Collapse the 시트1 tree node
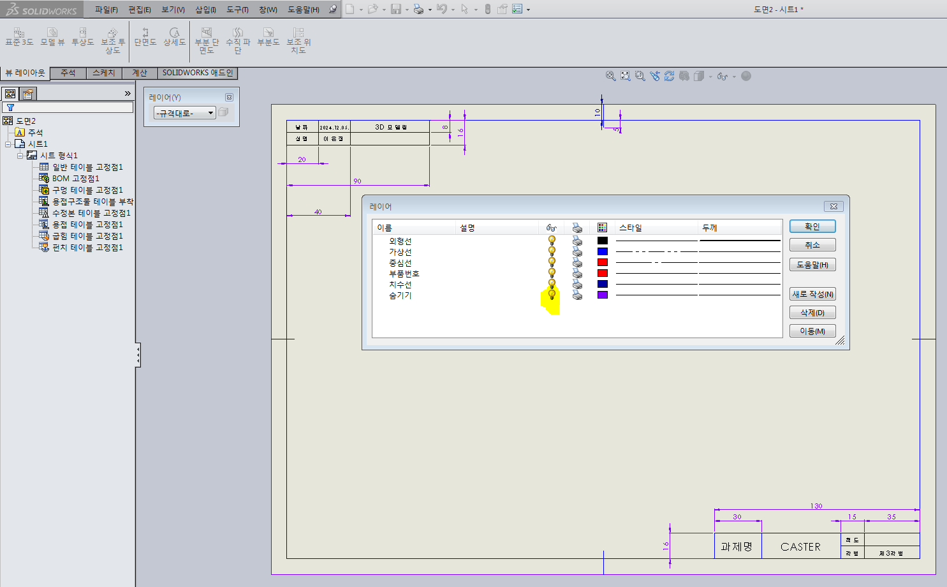Viewport: 947px width, 587px height. pyautogui.click(x=8, y=144)
